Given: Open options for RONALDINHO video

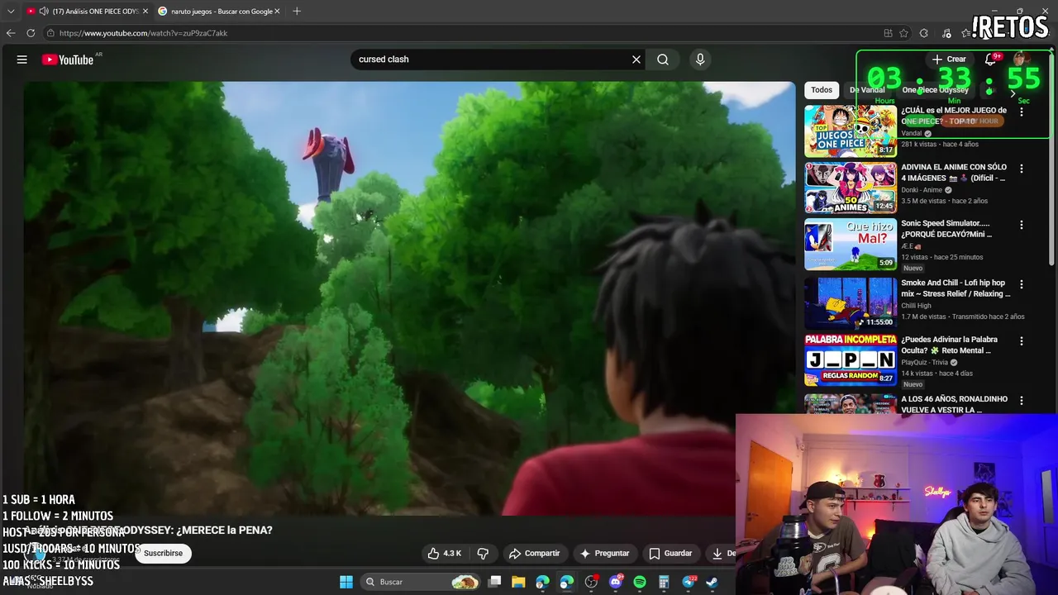Looking at the screenshot, I should click(1022, 400).
